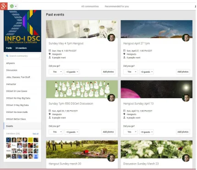This screenshot has width=197, height=170.
Task: Click the blue default-avatar member thumbnail
Action: 36,156
